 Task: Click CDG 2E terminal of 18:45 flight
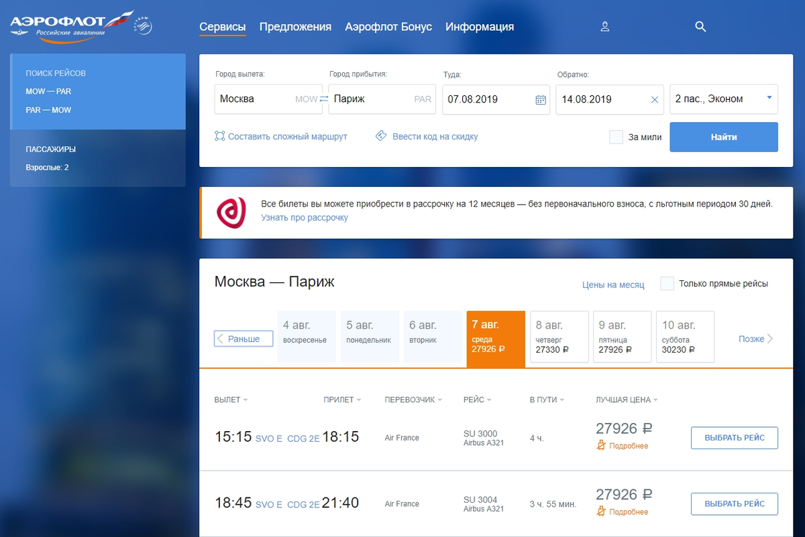pyautogui.click(x=303, y=505)
